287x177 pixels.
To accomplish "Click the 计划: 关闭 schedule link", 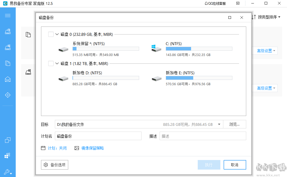I will click(x=58, y=148).
